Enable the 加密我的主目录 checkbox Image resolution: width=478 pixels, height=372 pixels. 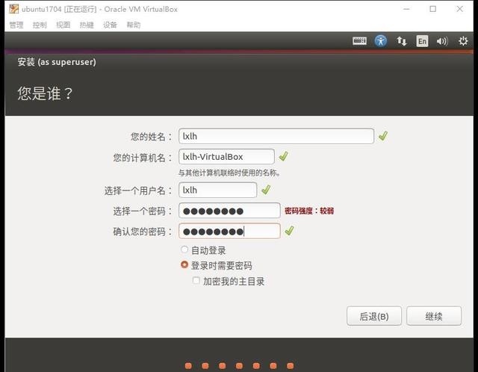point(196,281)
